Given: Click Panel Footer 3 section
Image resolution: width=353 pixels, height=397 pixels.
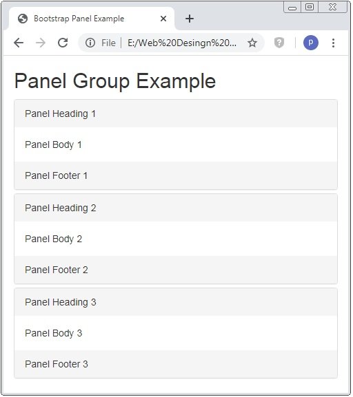Looking at the screenshot, I should pos(176,364).
